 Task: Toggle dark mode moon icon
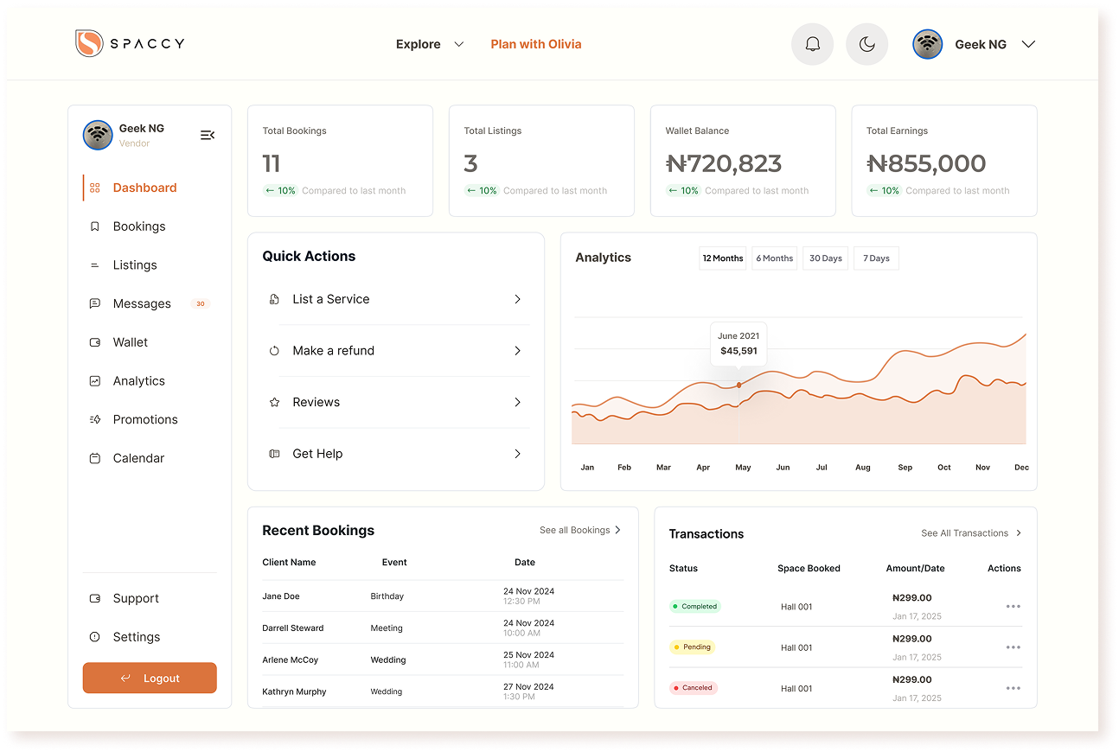coord(867,44)
